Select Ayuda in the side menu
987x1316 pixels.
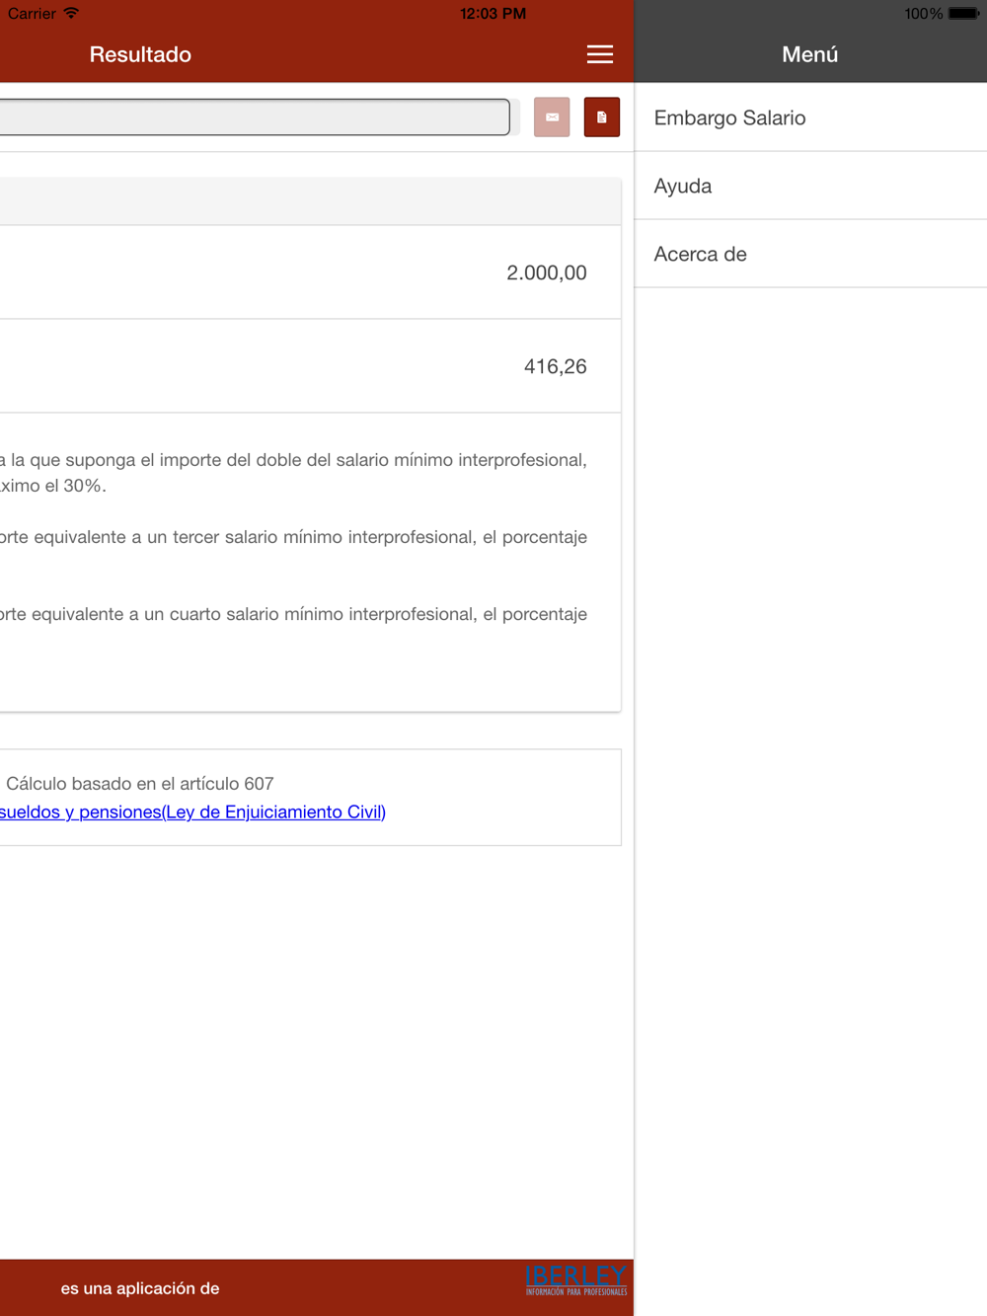[x=810, y=186]
